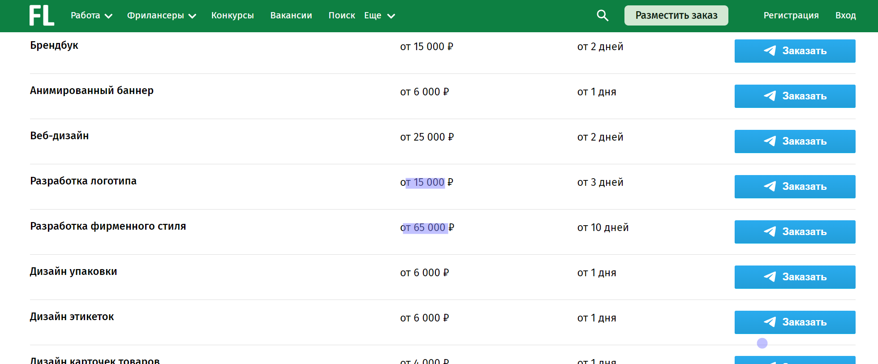Order Дизайн этикеток with Заказать button
Image resolution: width=878 pixels, height=364 pixels.
coord(795,322)
